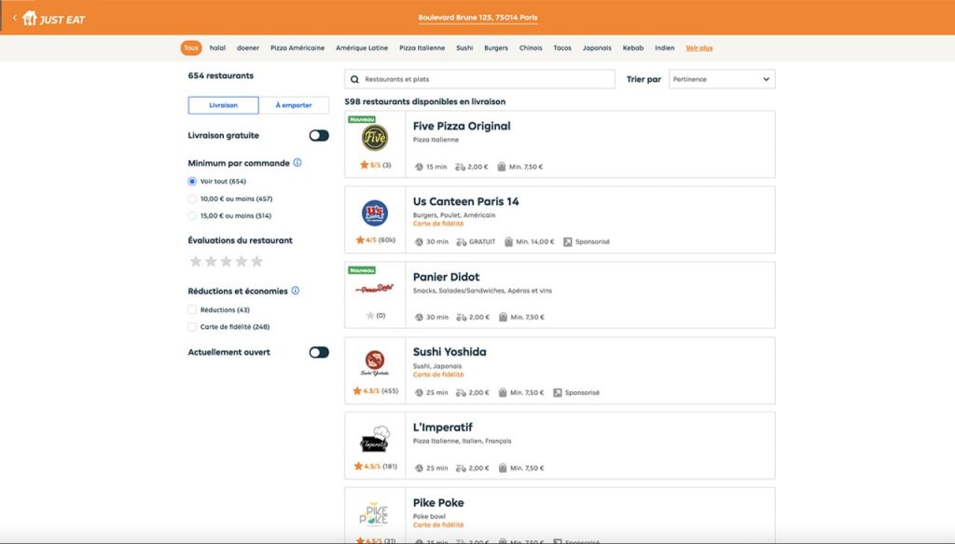
Task: Select the Kebab cuisine filter
Action: pos(633,48)
